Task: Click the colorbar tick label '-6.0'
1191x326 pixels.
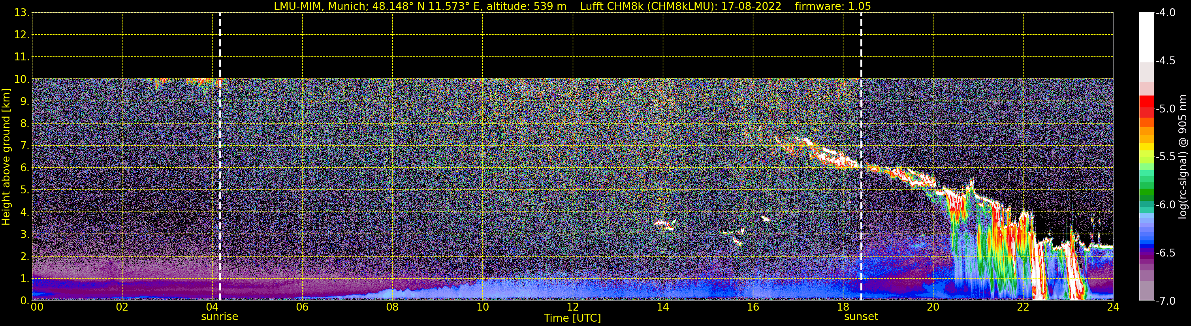Action: 1166,205
